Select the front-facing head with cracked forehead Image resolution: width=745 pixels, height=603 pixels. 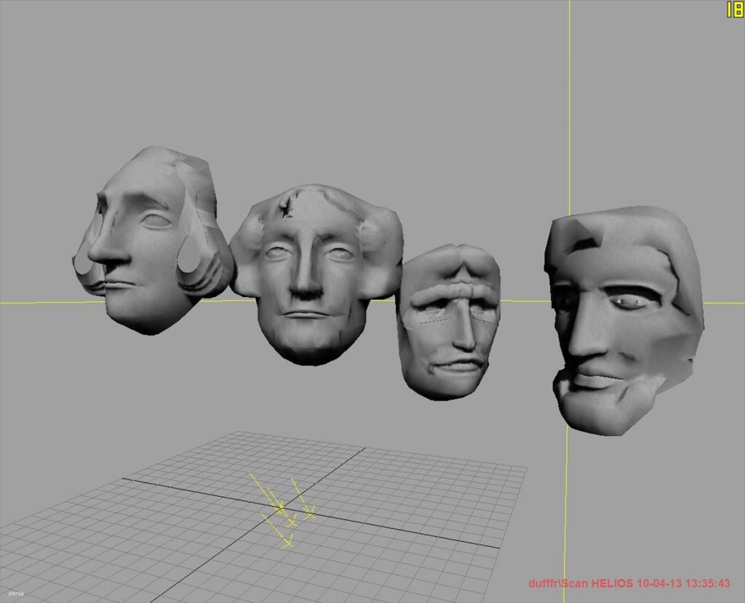pos(316,274)
